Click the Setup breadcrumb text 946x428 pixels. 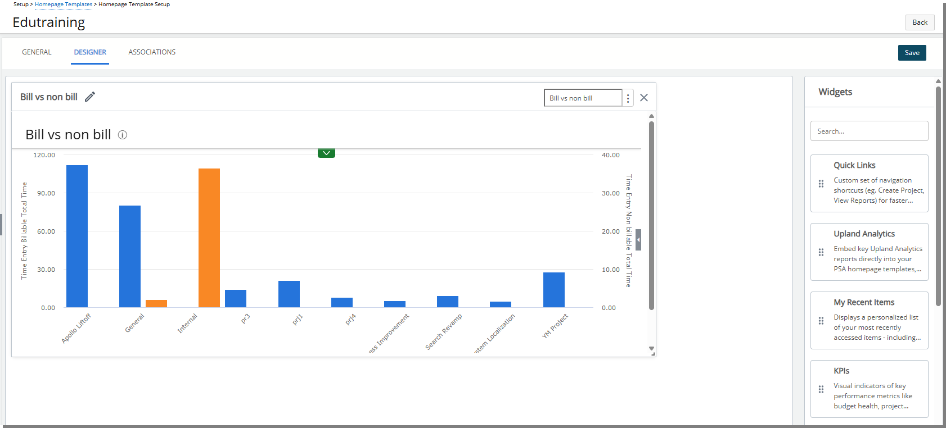point(21,4)
